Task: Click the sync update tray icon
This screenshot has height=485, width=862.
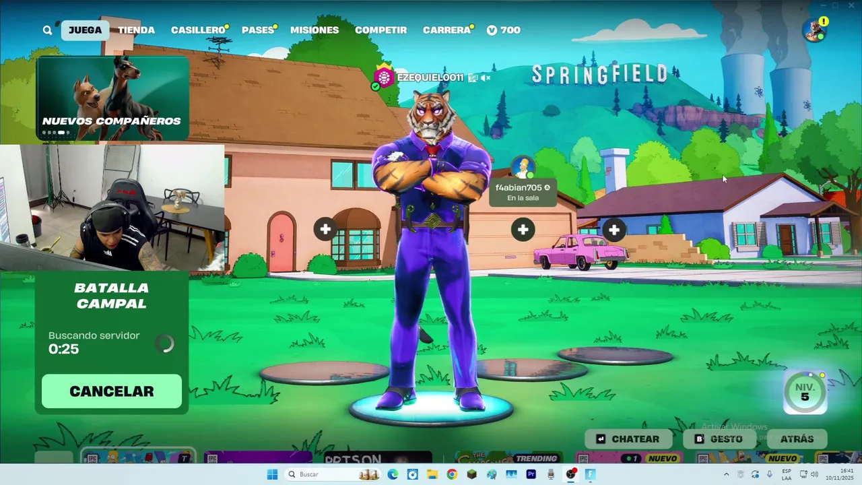Action: point(755,474)
